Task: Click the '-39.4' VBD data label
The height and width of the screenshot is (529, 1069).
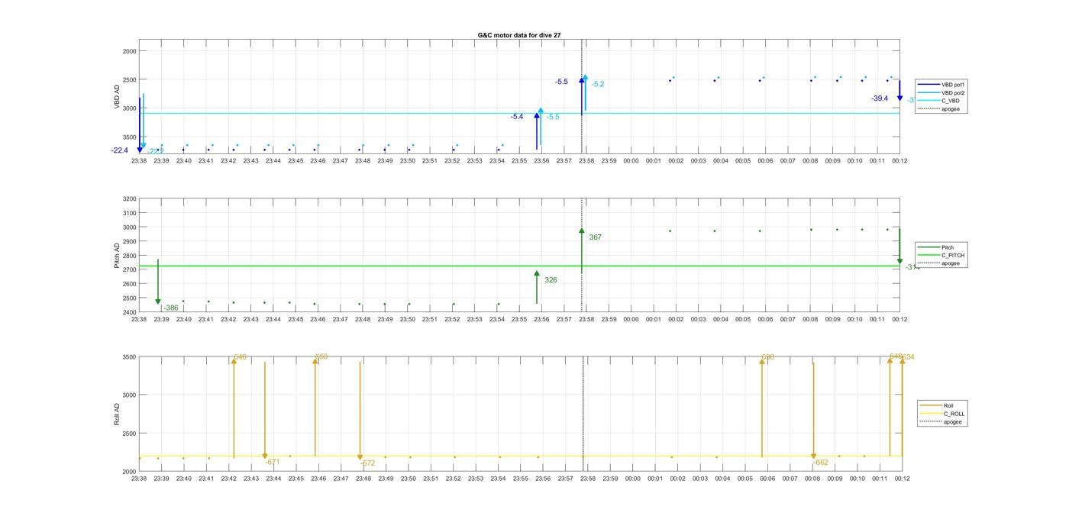Action: click(x=880, y=98)
